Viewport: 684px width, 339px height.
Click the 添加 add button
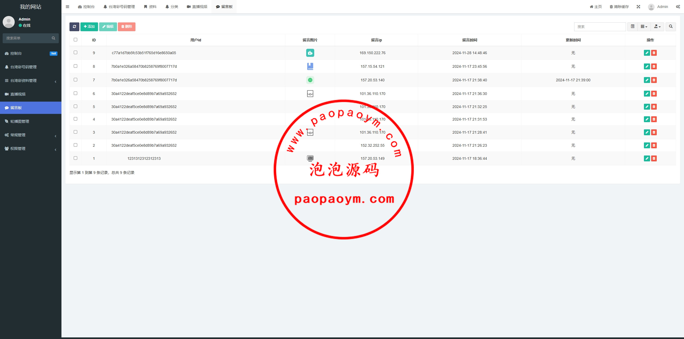pyautogui.click(x=89, y=27)
